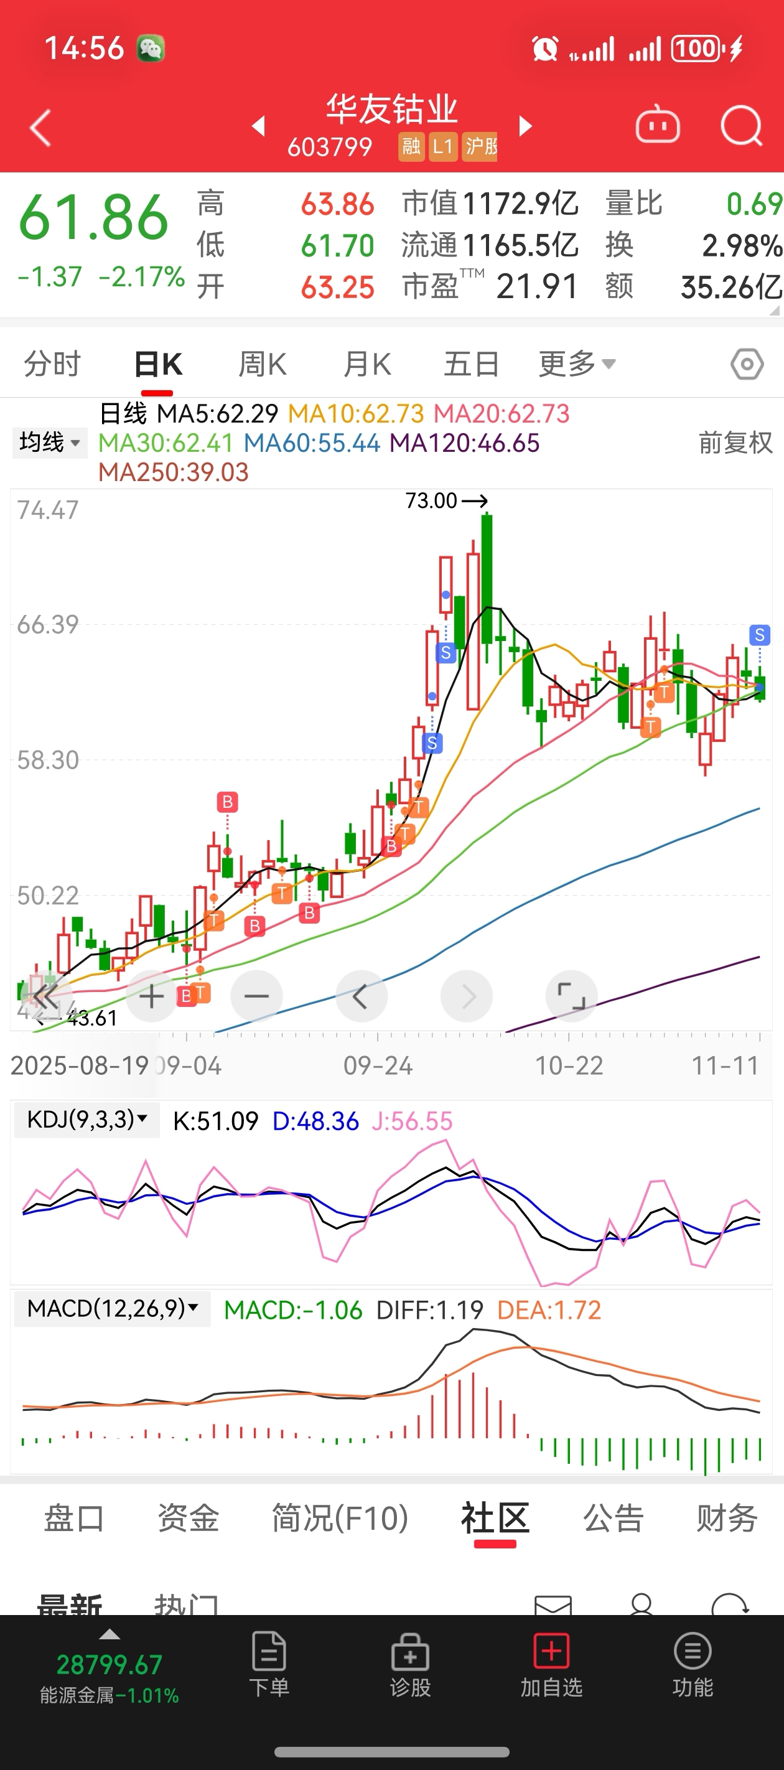Move the chart right with chevron button
Image resolution: width=784 pixels, height=1770 pixels.
(467, 996)
